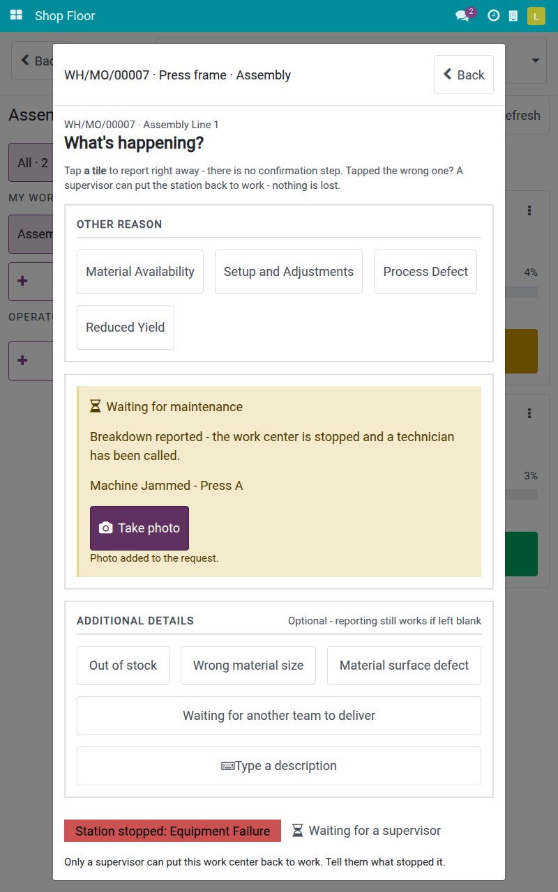Image resolution: width=558 pixels, height=892 pixels.
Task: Select the Setup and Adjustments tile
Action: 289,272
